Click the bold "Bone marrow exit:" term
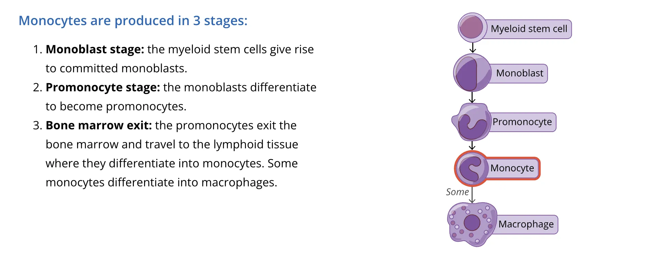 pos(99,126)
